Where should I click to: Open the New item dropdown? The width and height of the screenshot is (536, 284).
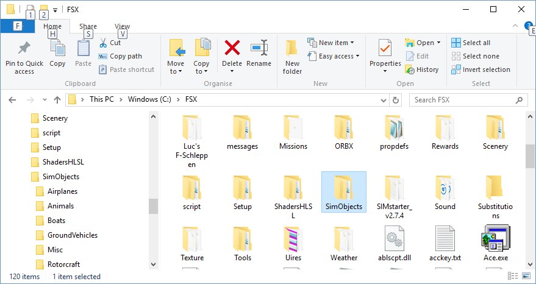pyautogui.click(x=331, y=43)
